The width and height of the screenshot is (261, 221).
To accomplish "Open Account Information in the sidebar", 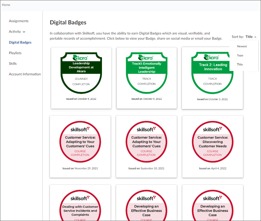I will [x=25, y=74].
